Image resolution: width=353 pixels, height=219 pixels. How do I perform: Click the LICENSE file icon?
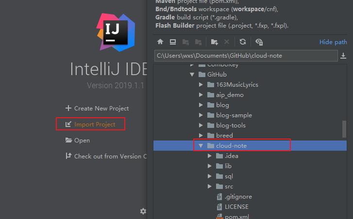(x=219, y=207)
